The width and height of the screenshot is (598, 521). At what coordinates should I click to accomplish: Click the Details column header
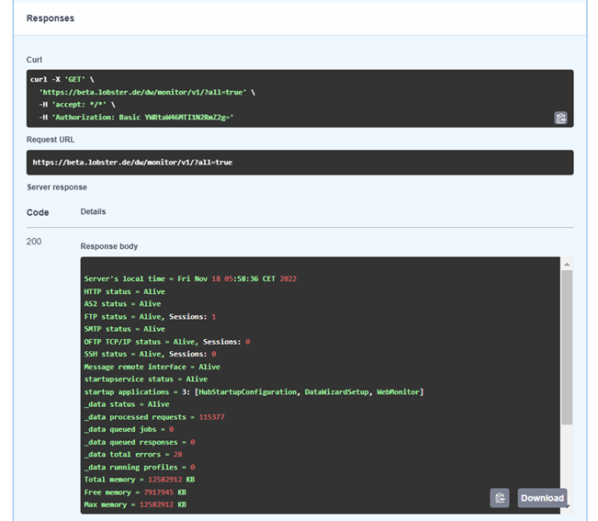93,211
